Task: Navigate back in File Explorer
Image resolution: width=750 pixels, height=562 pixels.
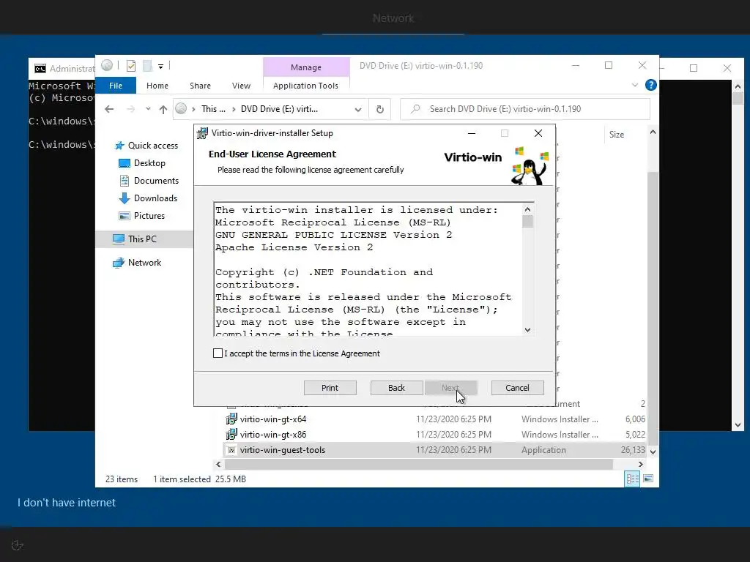Action: pyautogui.click(x=109, y=109)
